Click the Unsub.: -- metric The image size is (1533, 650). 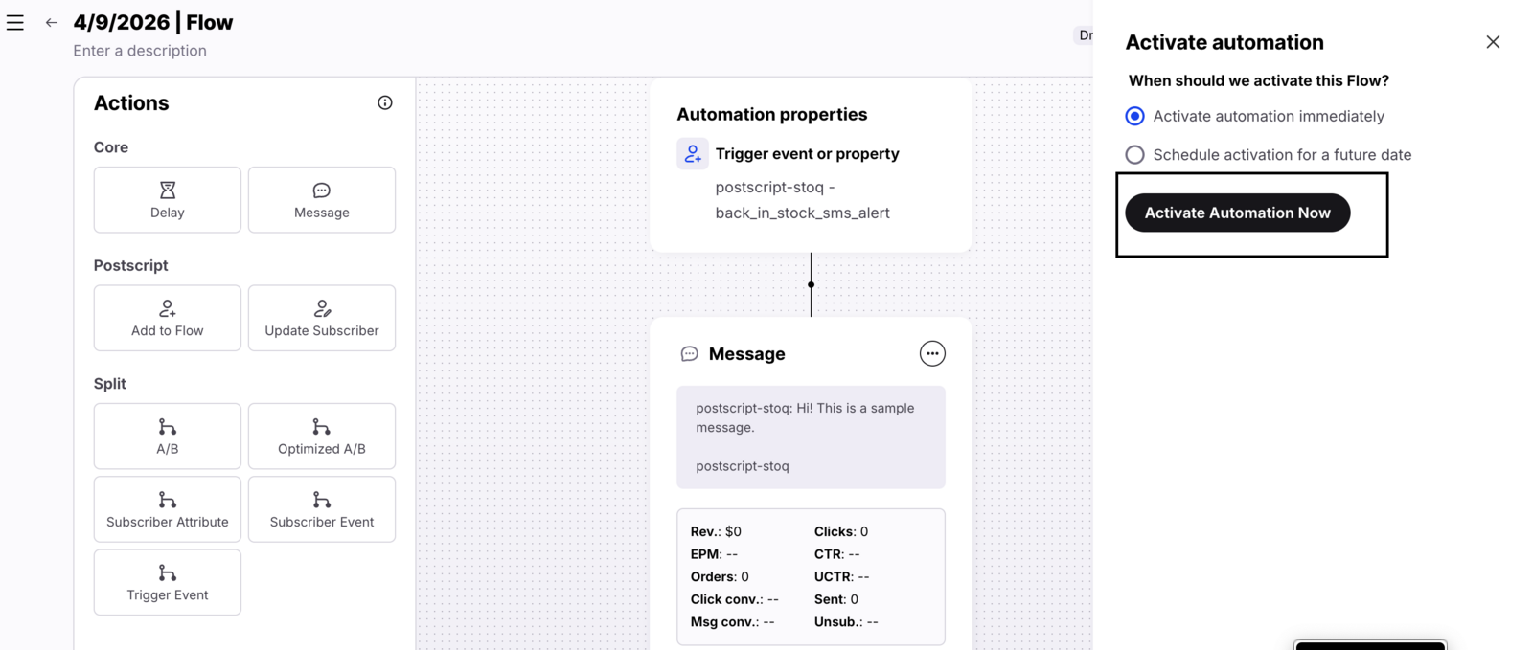tap(846, 622)
